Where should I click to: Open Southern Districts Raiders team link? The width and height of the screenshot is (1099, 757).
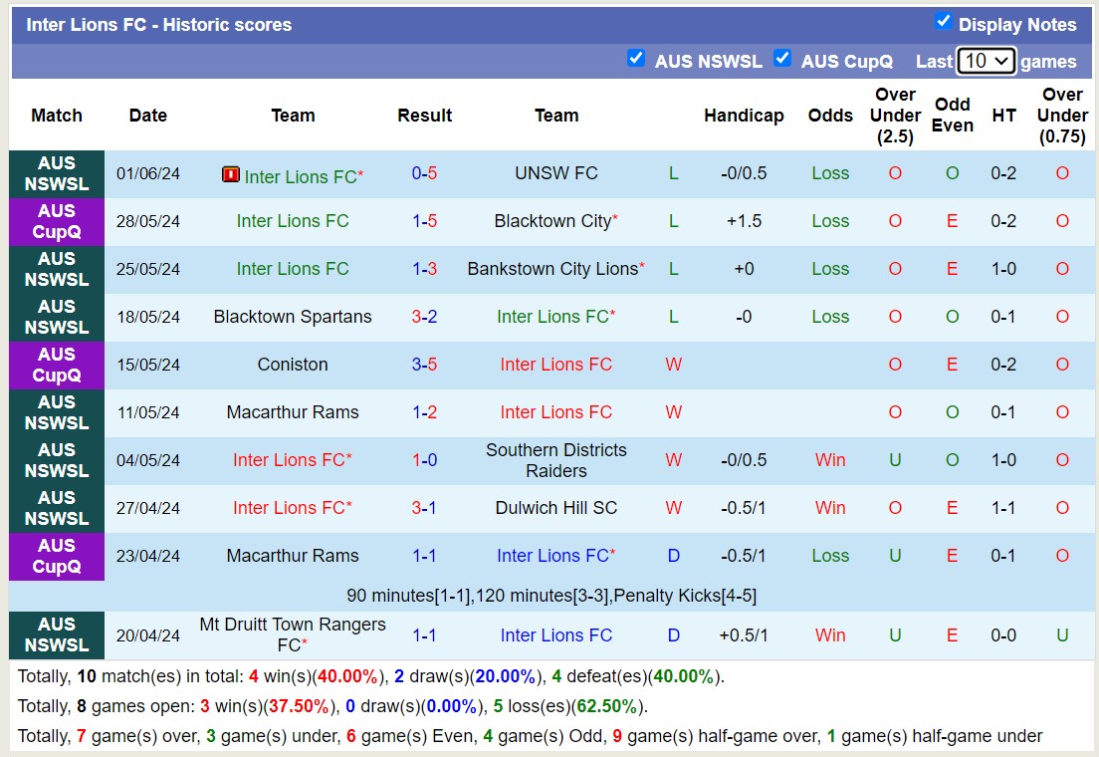(555, 460)
